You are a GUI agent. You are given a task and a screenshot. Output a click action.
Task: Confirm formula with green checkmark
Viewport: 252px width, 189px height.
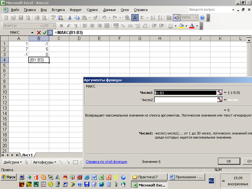point(44,33)
